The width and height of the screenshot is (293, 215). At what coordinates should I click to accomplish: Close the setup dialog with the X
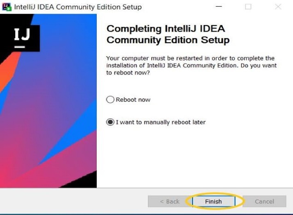[278, 7]
